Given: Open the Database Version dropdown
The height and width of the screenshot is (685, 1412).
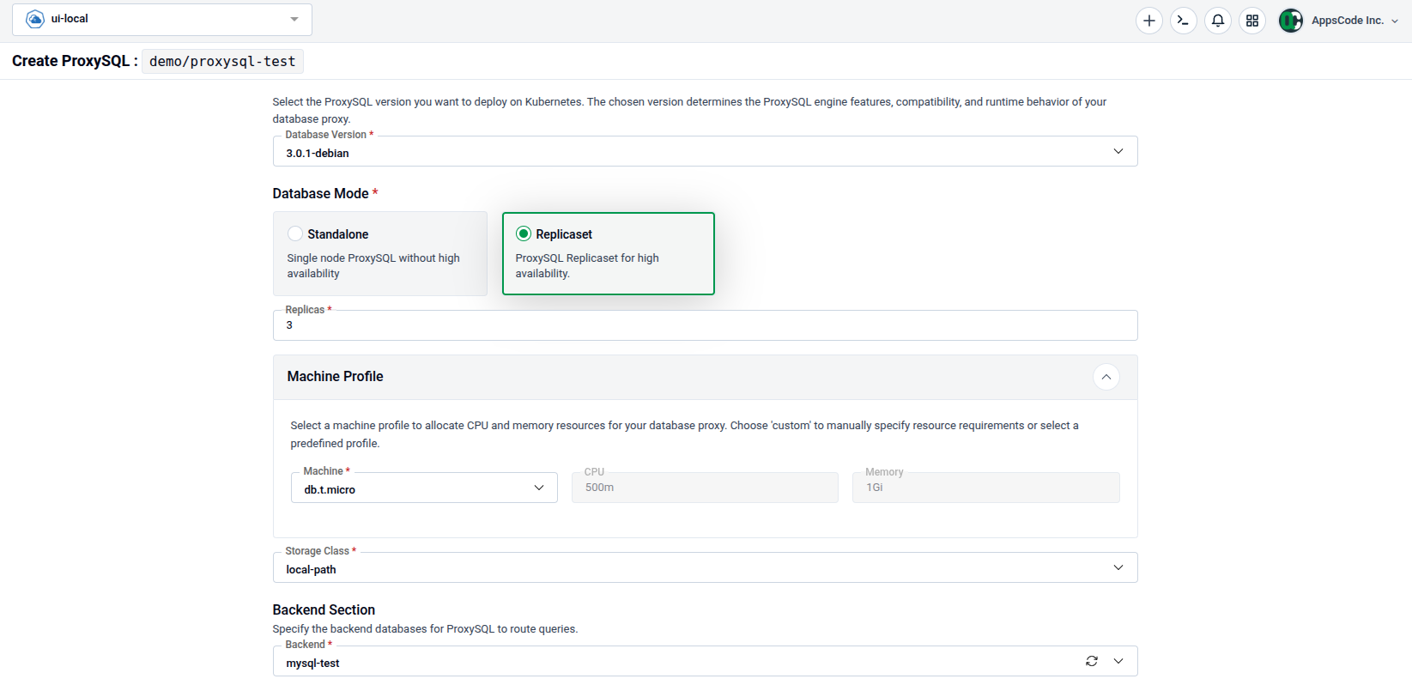Looking at the screenshot, I should coord(706,152).
